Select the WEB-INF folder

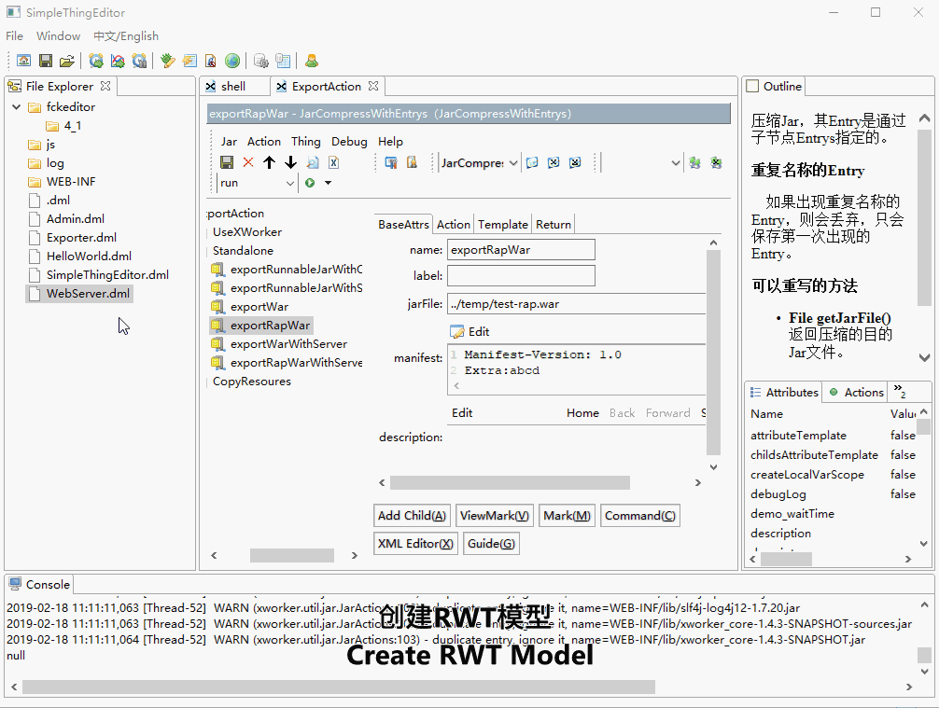[x=71, y=181]
